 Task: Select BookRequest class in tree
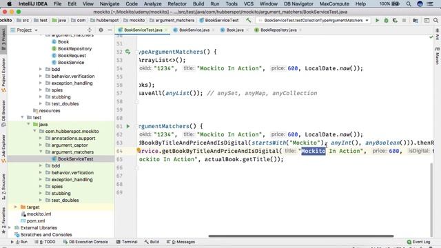coord(72,55)
